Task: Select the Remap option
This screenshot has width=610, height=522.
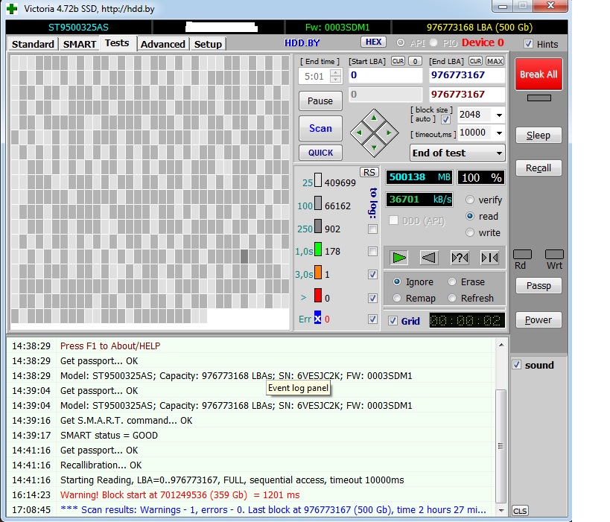Action: click(397, 298)
